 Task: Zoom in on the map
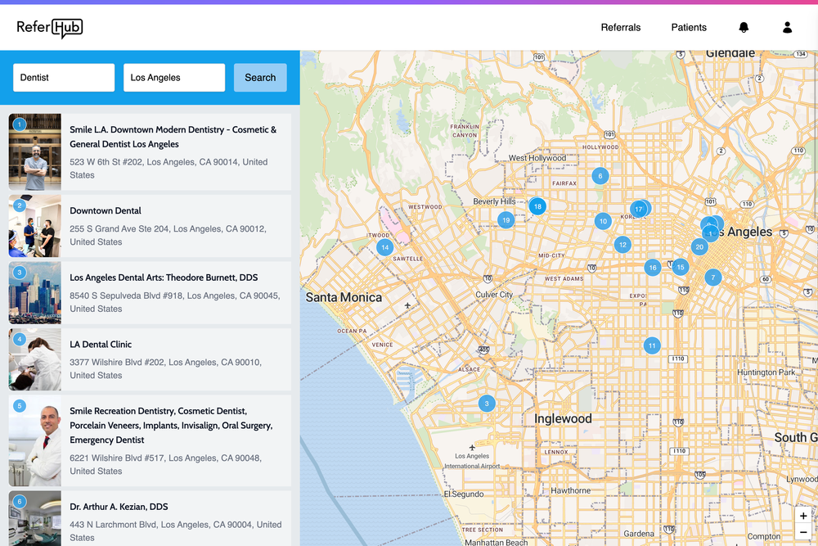click(803, 516)
